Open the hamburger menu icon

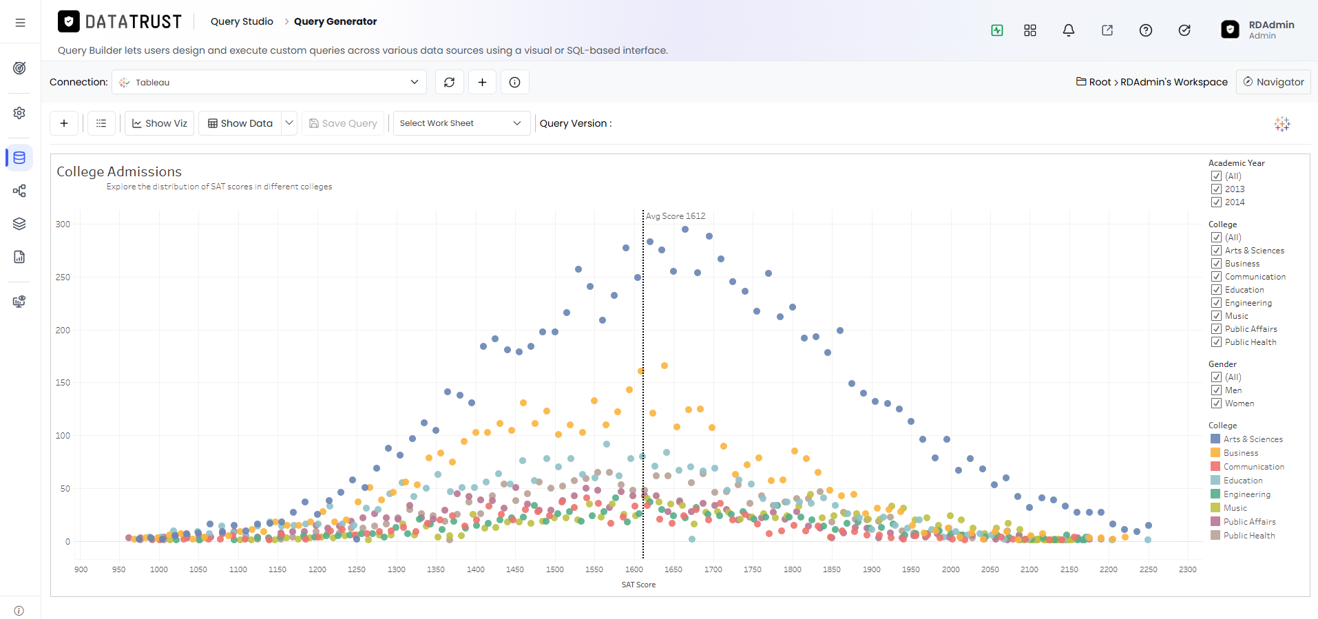tap(20, 23)
